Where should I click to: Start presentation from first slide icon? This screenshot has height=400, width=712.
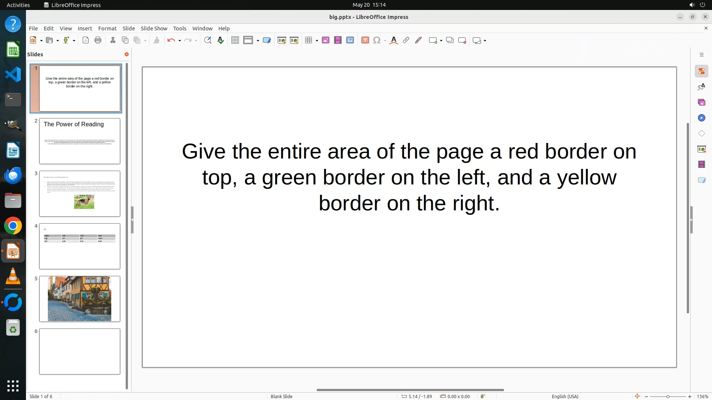coord(282,40)
